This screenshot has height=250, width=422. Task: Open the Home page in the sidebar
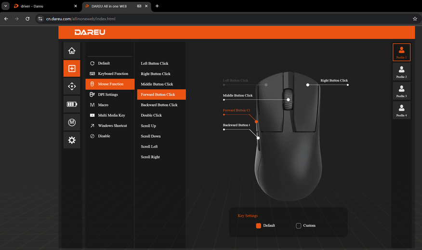click(72, 51)
